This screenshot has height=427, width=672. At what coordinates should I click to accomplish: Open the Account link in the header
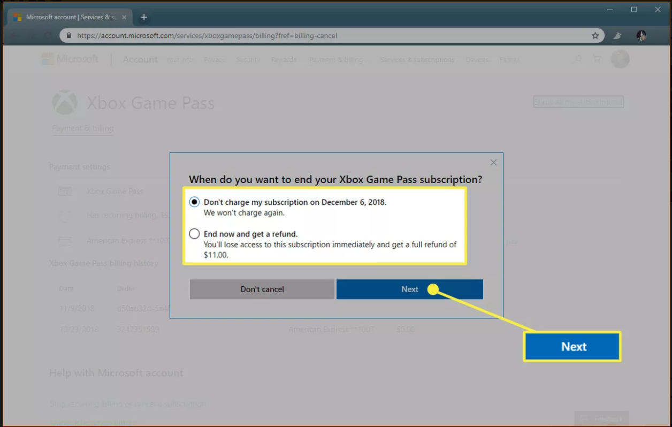(x=140, y=59)
